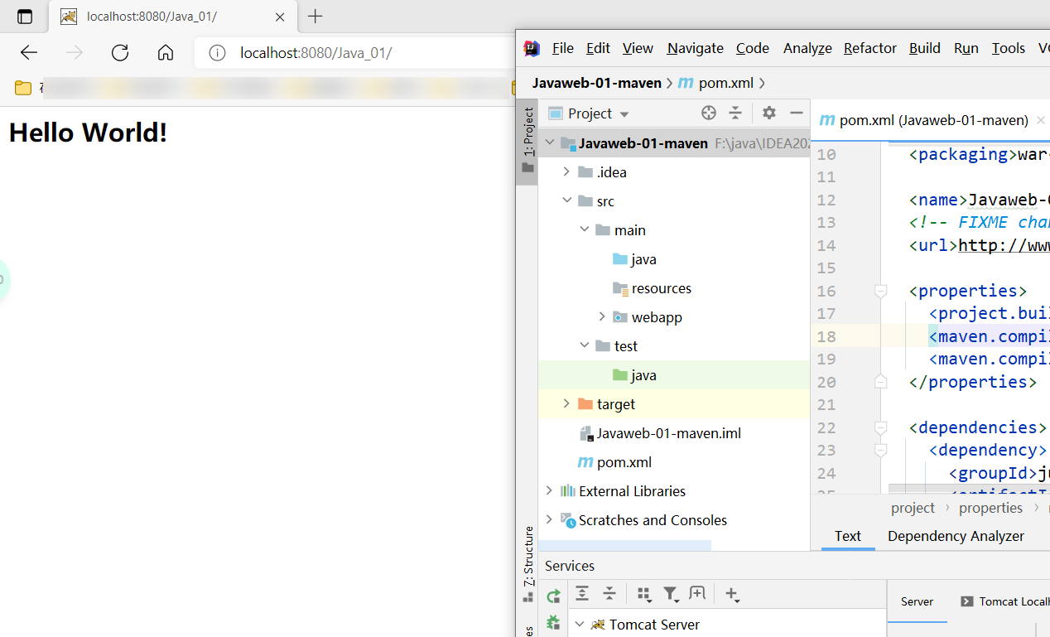1050x637 pixels.
Task: Click the browser address bar
Action: (364, 53)
